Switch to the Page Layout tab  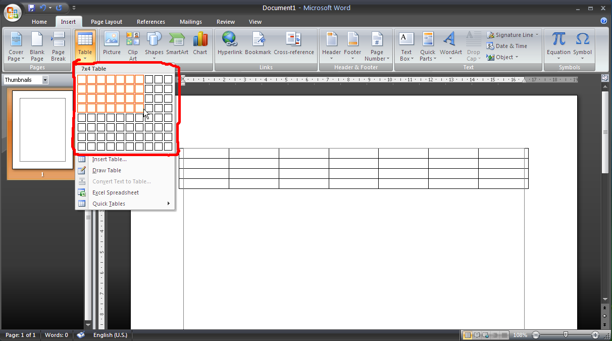(107, 22)
